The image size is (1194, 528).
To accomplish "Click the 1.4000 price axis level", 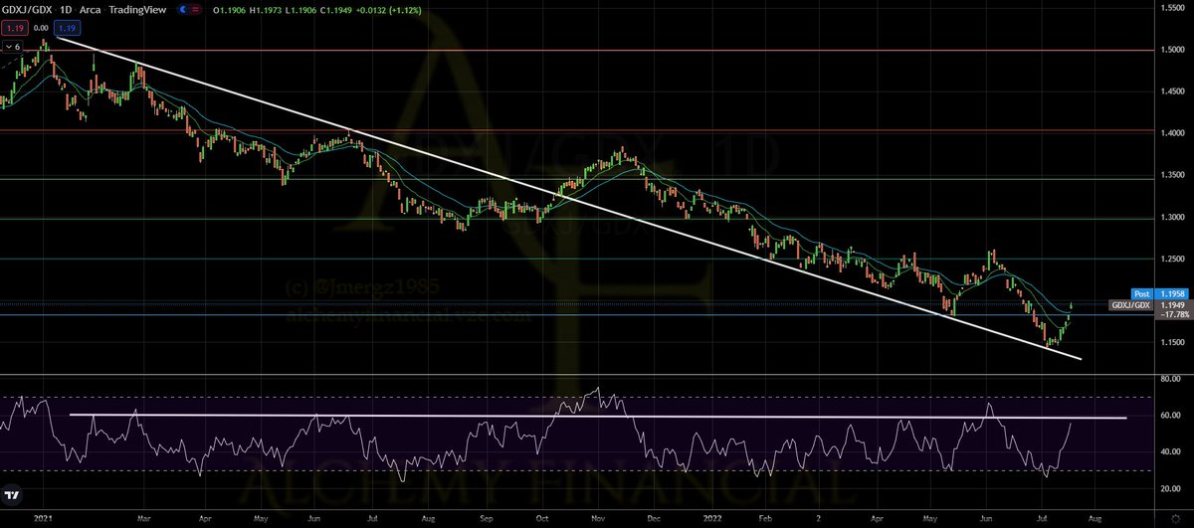I will pos(1172,133).
